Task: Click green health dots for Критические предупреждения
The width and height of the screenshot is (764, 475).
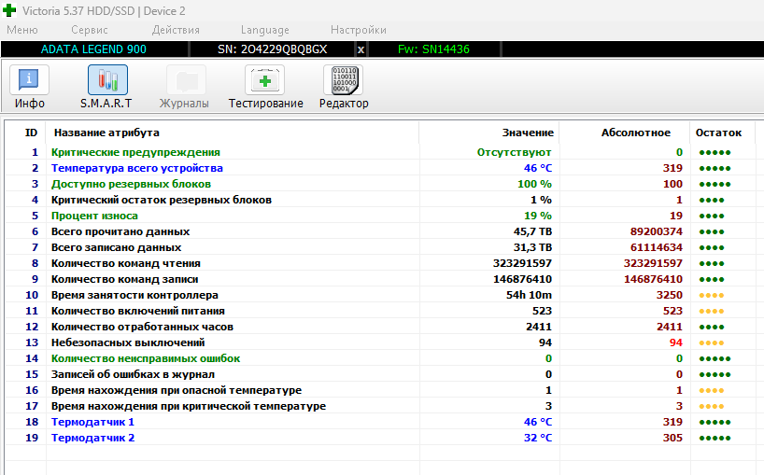Action: point(714,152)
